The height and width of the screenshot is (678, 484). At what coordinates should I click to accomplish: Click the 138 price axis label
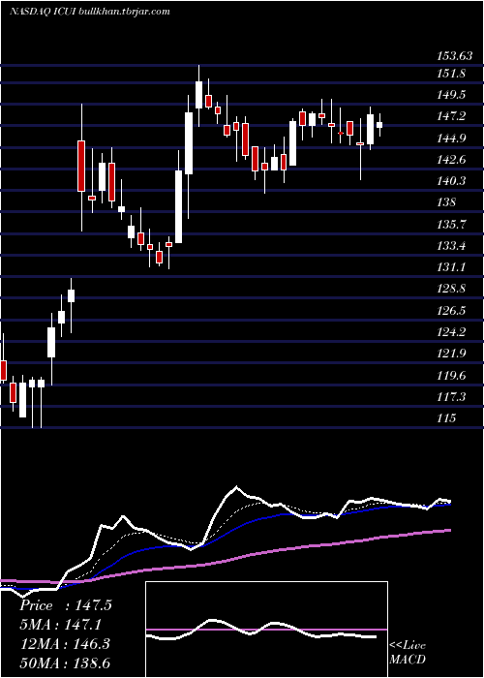click(446, 202)
